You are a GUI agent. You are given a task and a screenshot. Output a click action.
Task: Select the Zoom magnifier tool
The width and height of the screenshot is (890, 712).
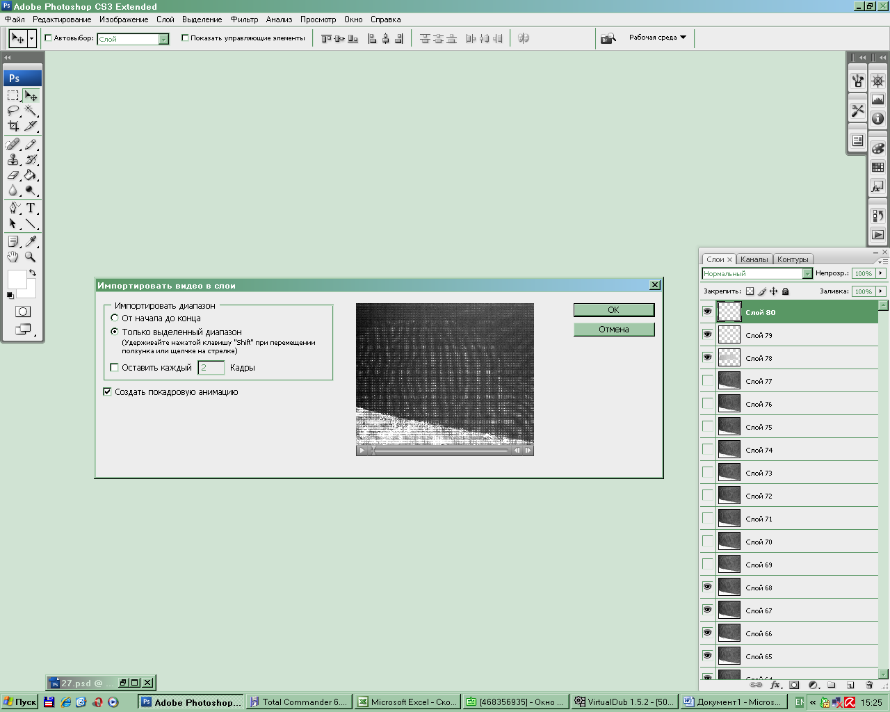tap(31, 257)
